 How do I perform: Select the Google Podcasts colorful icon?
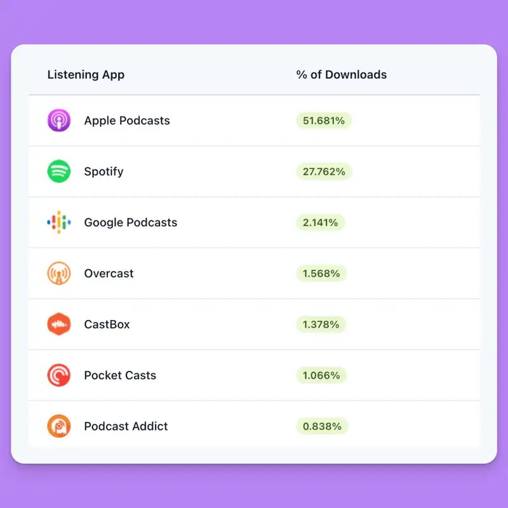click(59, 222)
